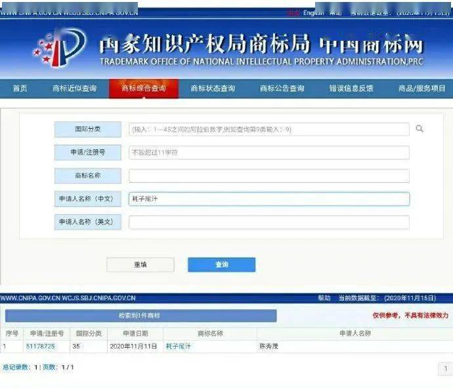
Task: Click the English language link at top
Action: pos(313,12)
